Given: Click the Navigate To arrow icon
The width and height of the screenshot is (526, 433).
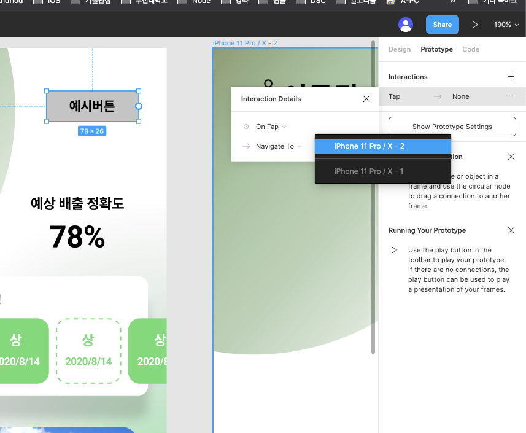Looking at the screenshot, I should point(246,146).
